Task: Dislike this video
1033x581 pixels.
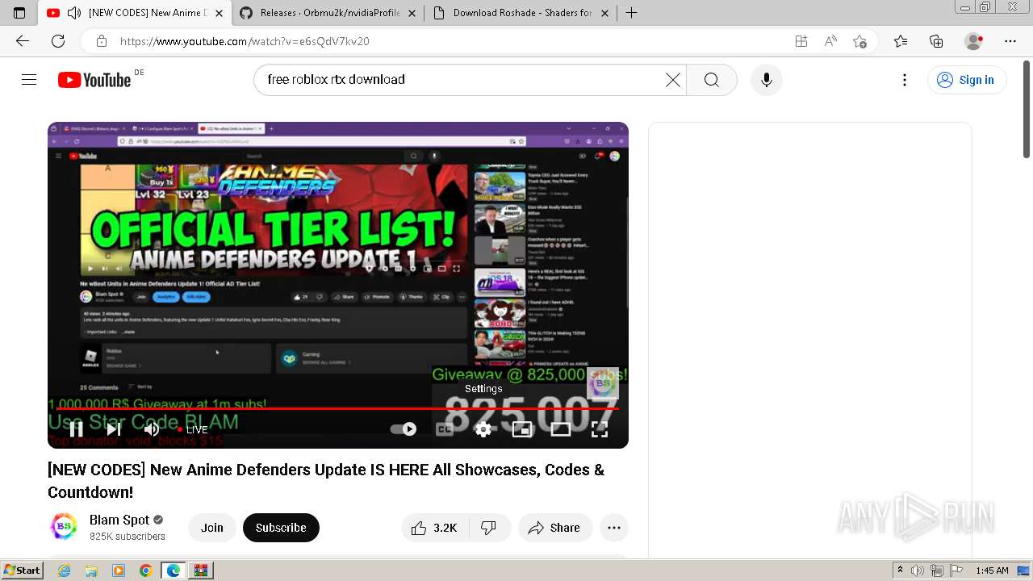Action: click(489, 528)
